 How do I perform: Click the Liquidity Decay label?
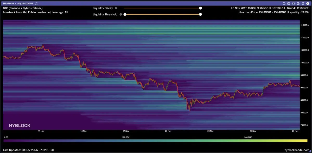(x=103, y=8)
